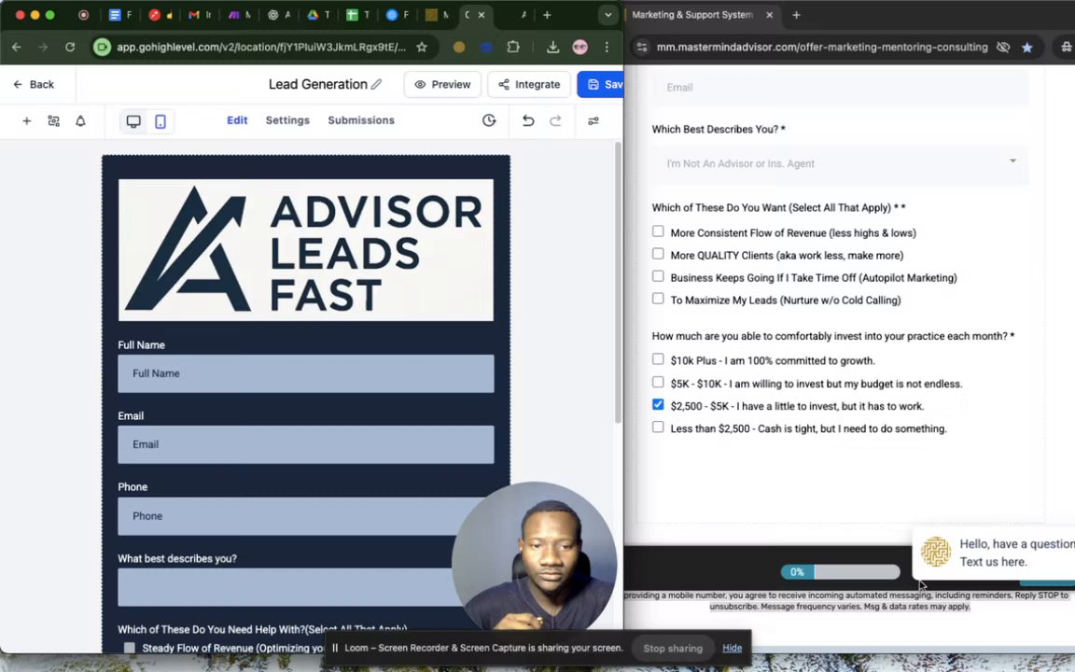Undo the last change
Screen dimensions: 1075x672
tap(528, 120)
